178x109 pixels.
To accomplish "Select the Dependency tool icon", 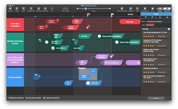I will pos(31,9).
